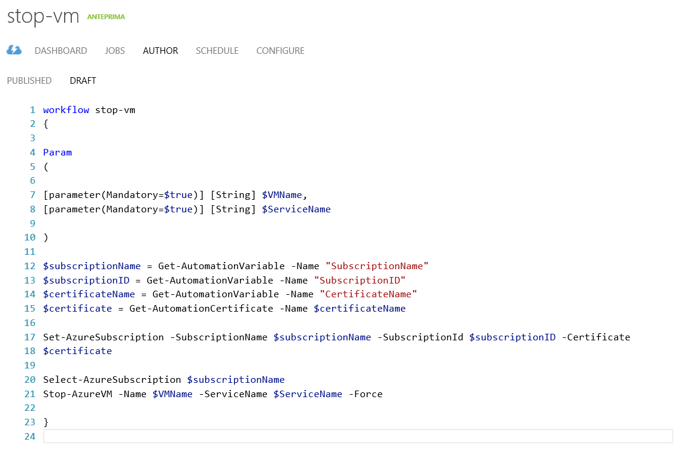
Task: Click the stop-vm runbook title
Action: pos(43,17)
